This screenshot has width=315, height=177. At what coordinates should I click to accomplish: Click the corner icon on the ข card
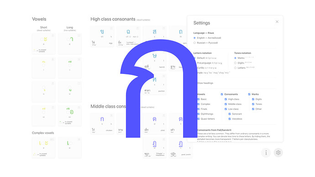(x=111, y=28)
